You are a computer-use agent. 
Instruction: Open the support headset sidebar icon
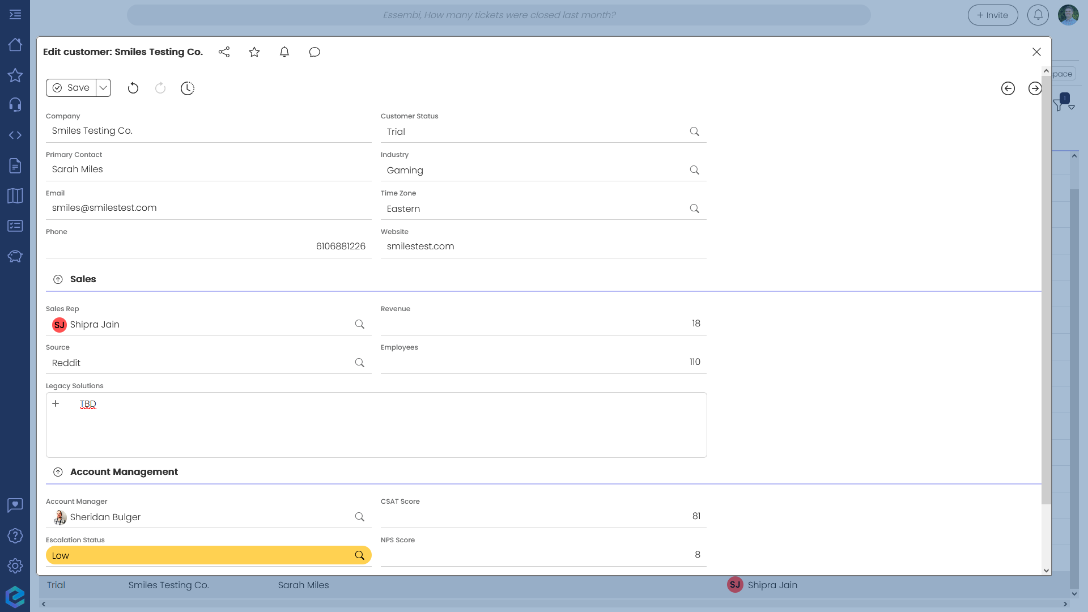pyautogui.click(x=15, y=105)
